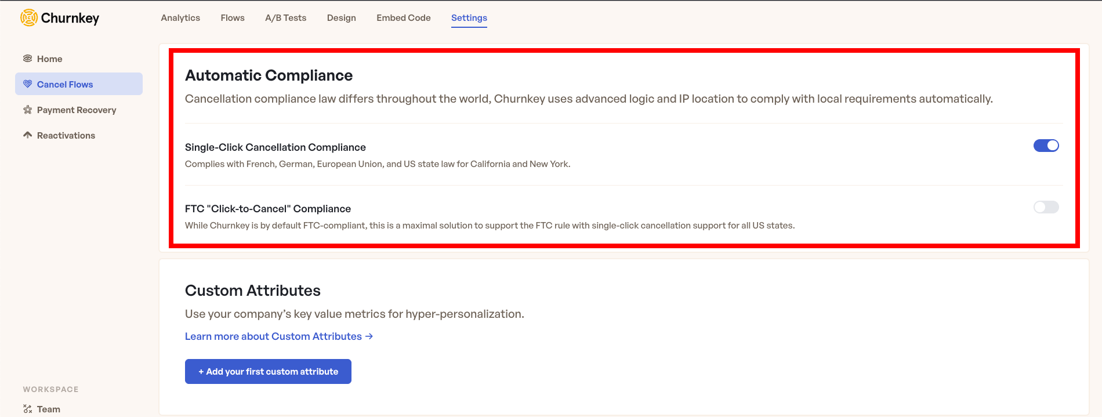Image resolution: width=1102 pixels, height=417 pixels.
Task: Click the Reactivations up-arrow icon
Action: tap(27, 135)
